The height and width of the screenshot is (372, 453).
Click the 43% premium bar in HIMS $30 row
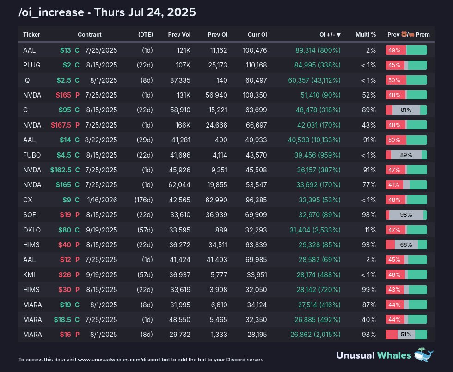coord(406,290)
